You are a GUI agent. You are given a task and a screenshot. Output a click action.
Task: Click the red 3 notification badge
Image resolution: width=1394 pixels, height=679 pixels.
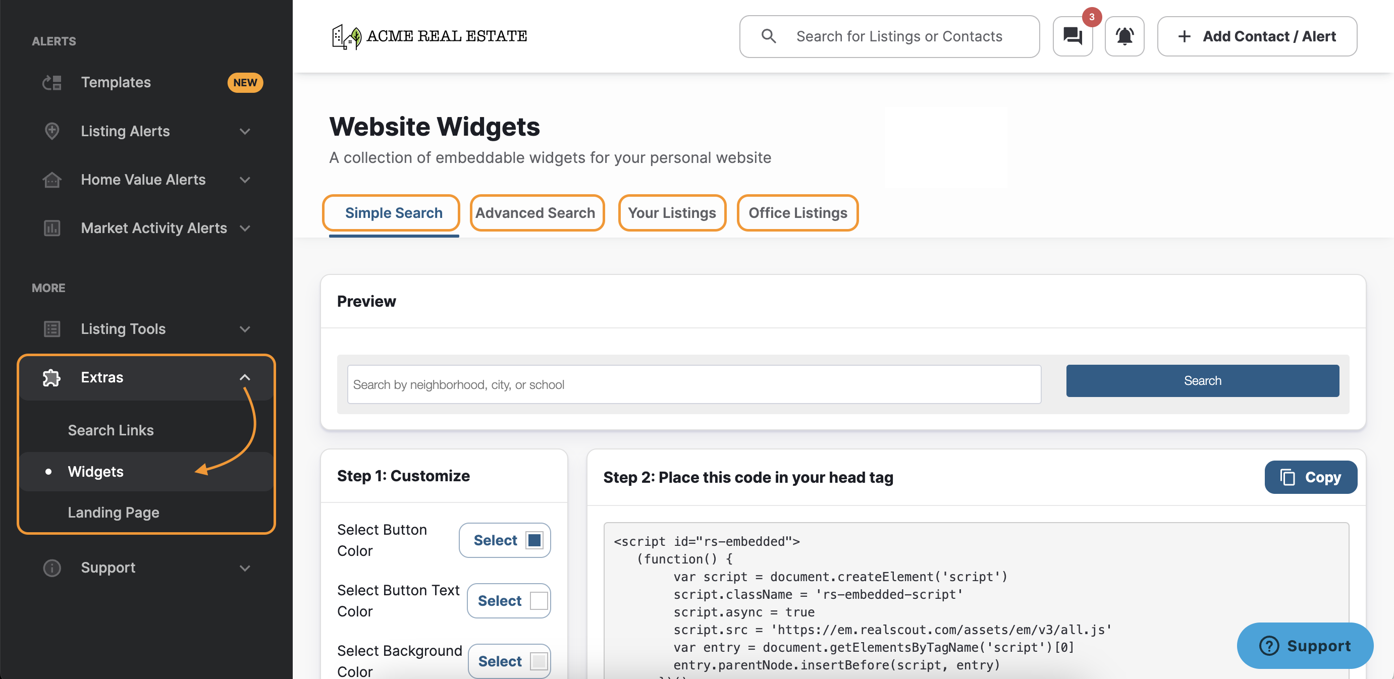(1092, 17)
